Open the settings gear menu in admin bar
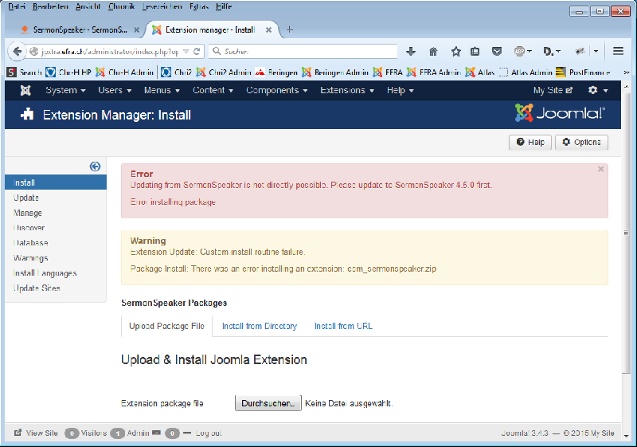637x447 pixels. 598,90
